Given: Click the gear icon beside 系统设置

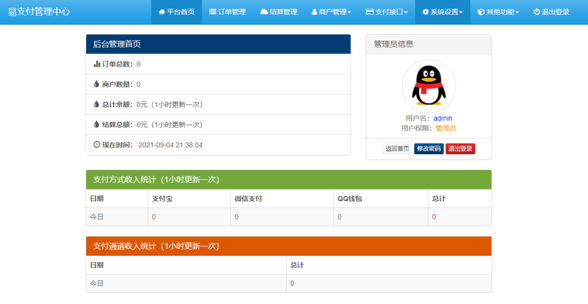Looking at the screenshot, I should 425,12.
